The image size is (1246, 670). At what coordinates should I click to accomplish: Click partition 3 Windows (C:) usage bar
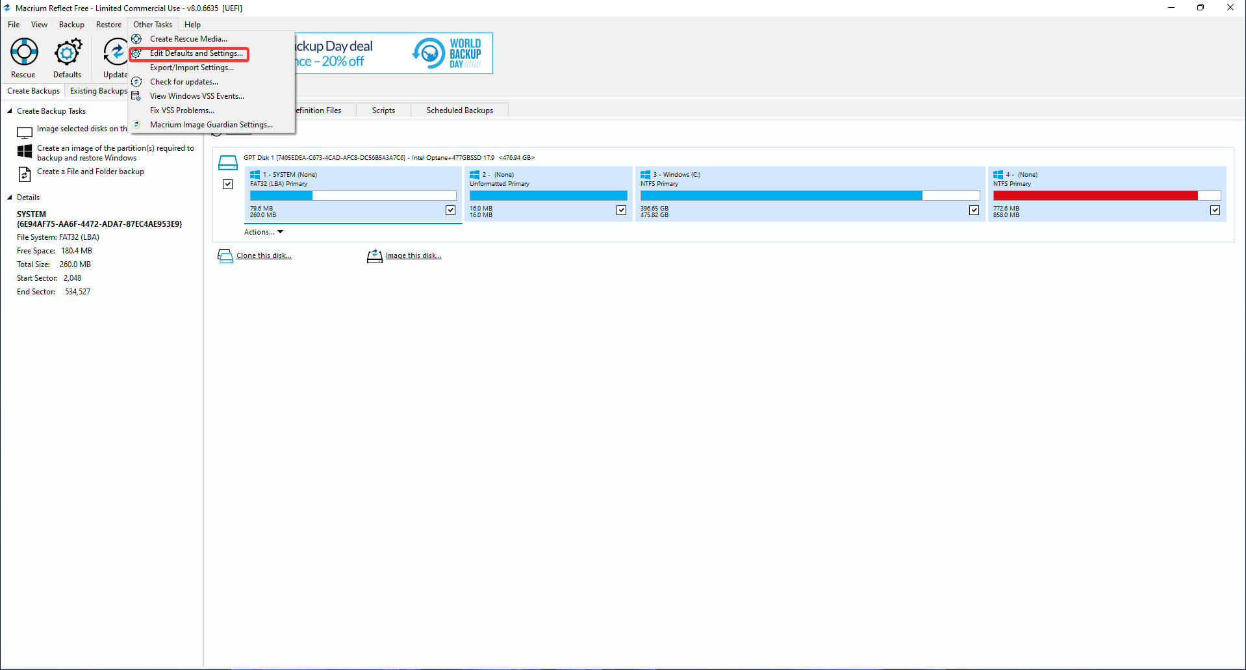point(810,196)
